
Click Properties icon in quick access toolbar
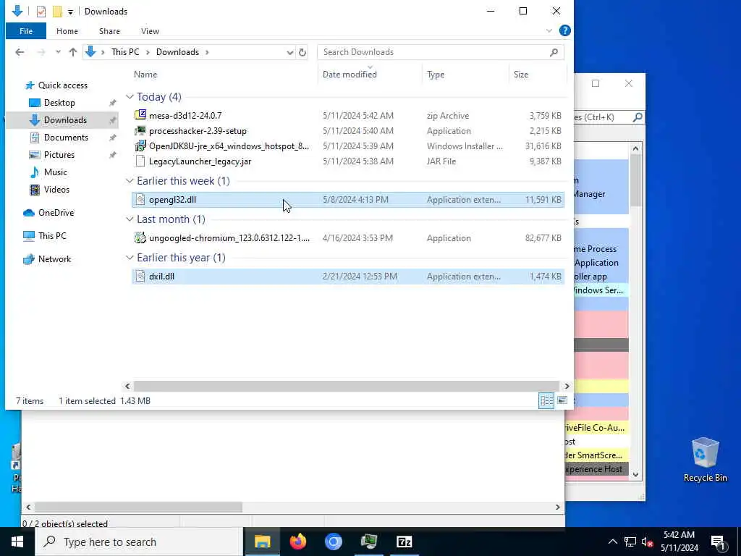(41, 12)
